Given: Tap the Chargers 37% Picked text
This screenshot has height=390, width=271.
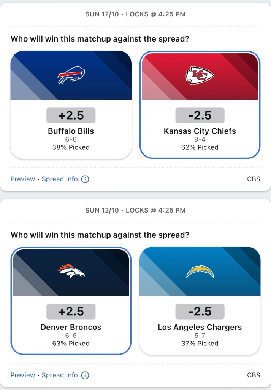Looking at the screenshot, I should point(200,343).
